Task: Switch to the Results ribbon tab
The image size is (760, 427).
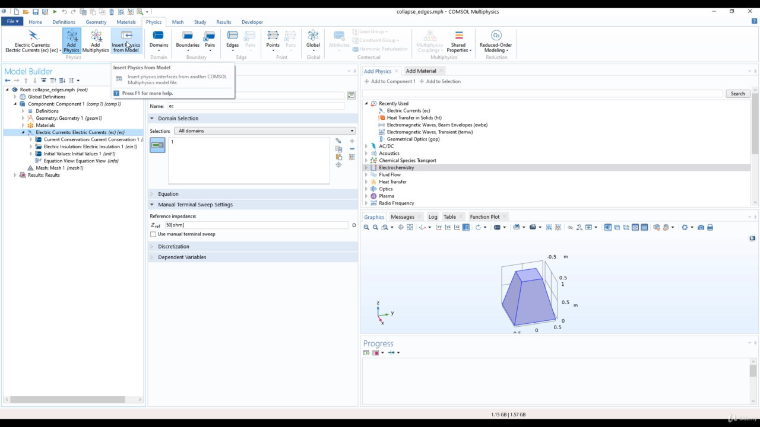Action: point(223,22)
